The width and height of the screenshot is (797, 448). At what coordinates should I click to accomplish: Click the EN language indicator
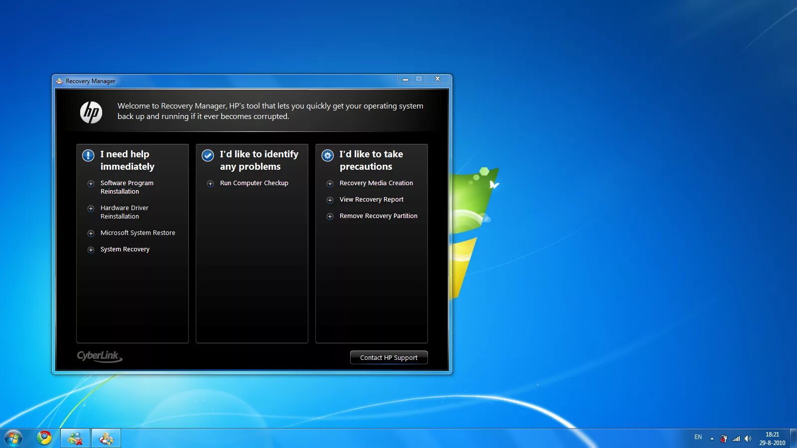click(698, 438)
